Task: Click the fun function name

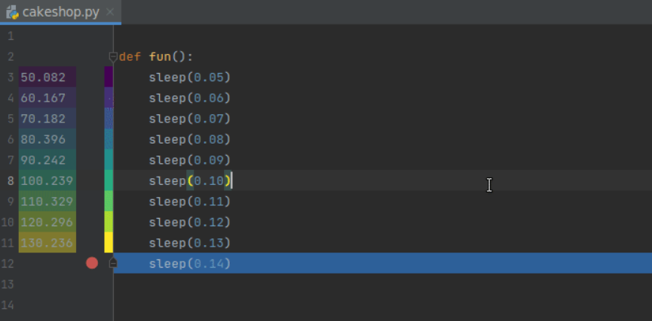Action: 160,57
